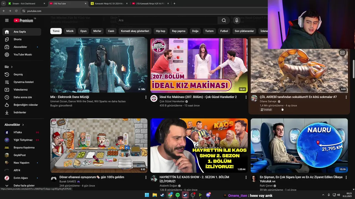Click Çok Güzel Hareketler channel avatar
This screenshot has height=199, width=355.
tap(154, 98)
